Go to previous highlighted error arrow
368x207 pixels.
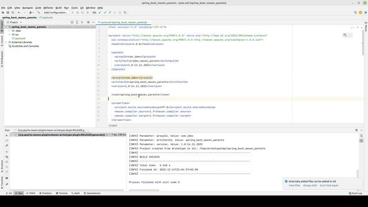(x=358, y=28)
